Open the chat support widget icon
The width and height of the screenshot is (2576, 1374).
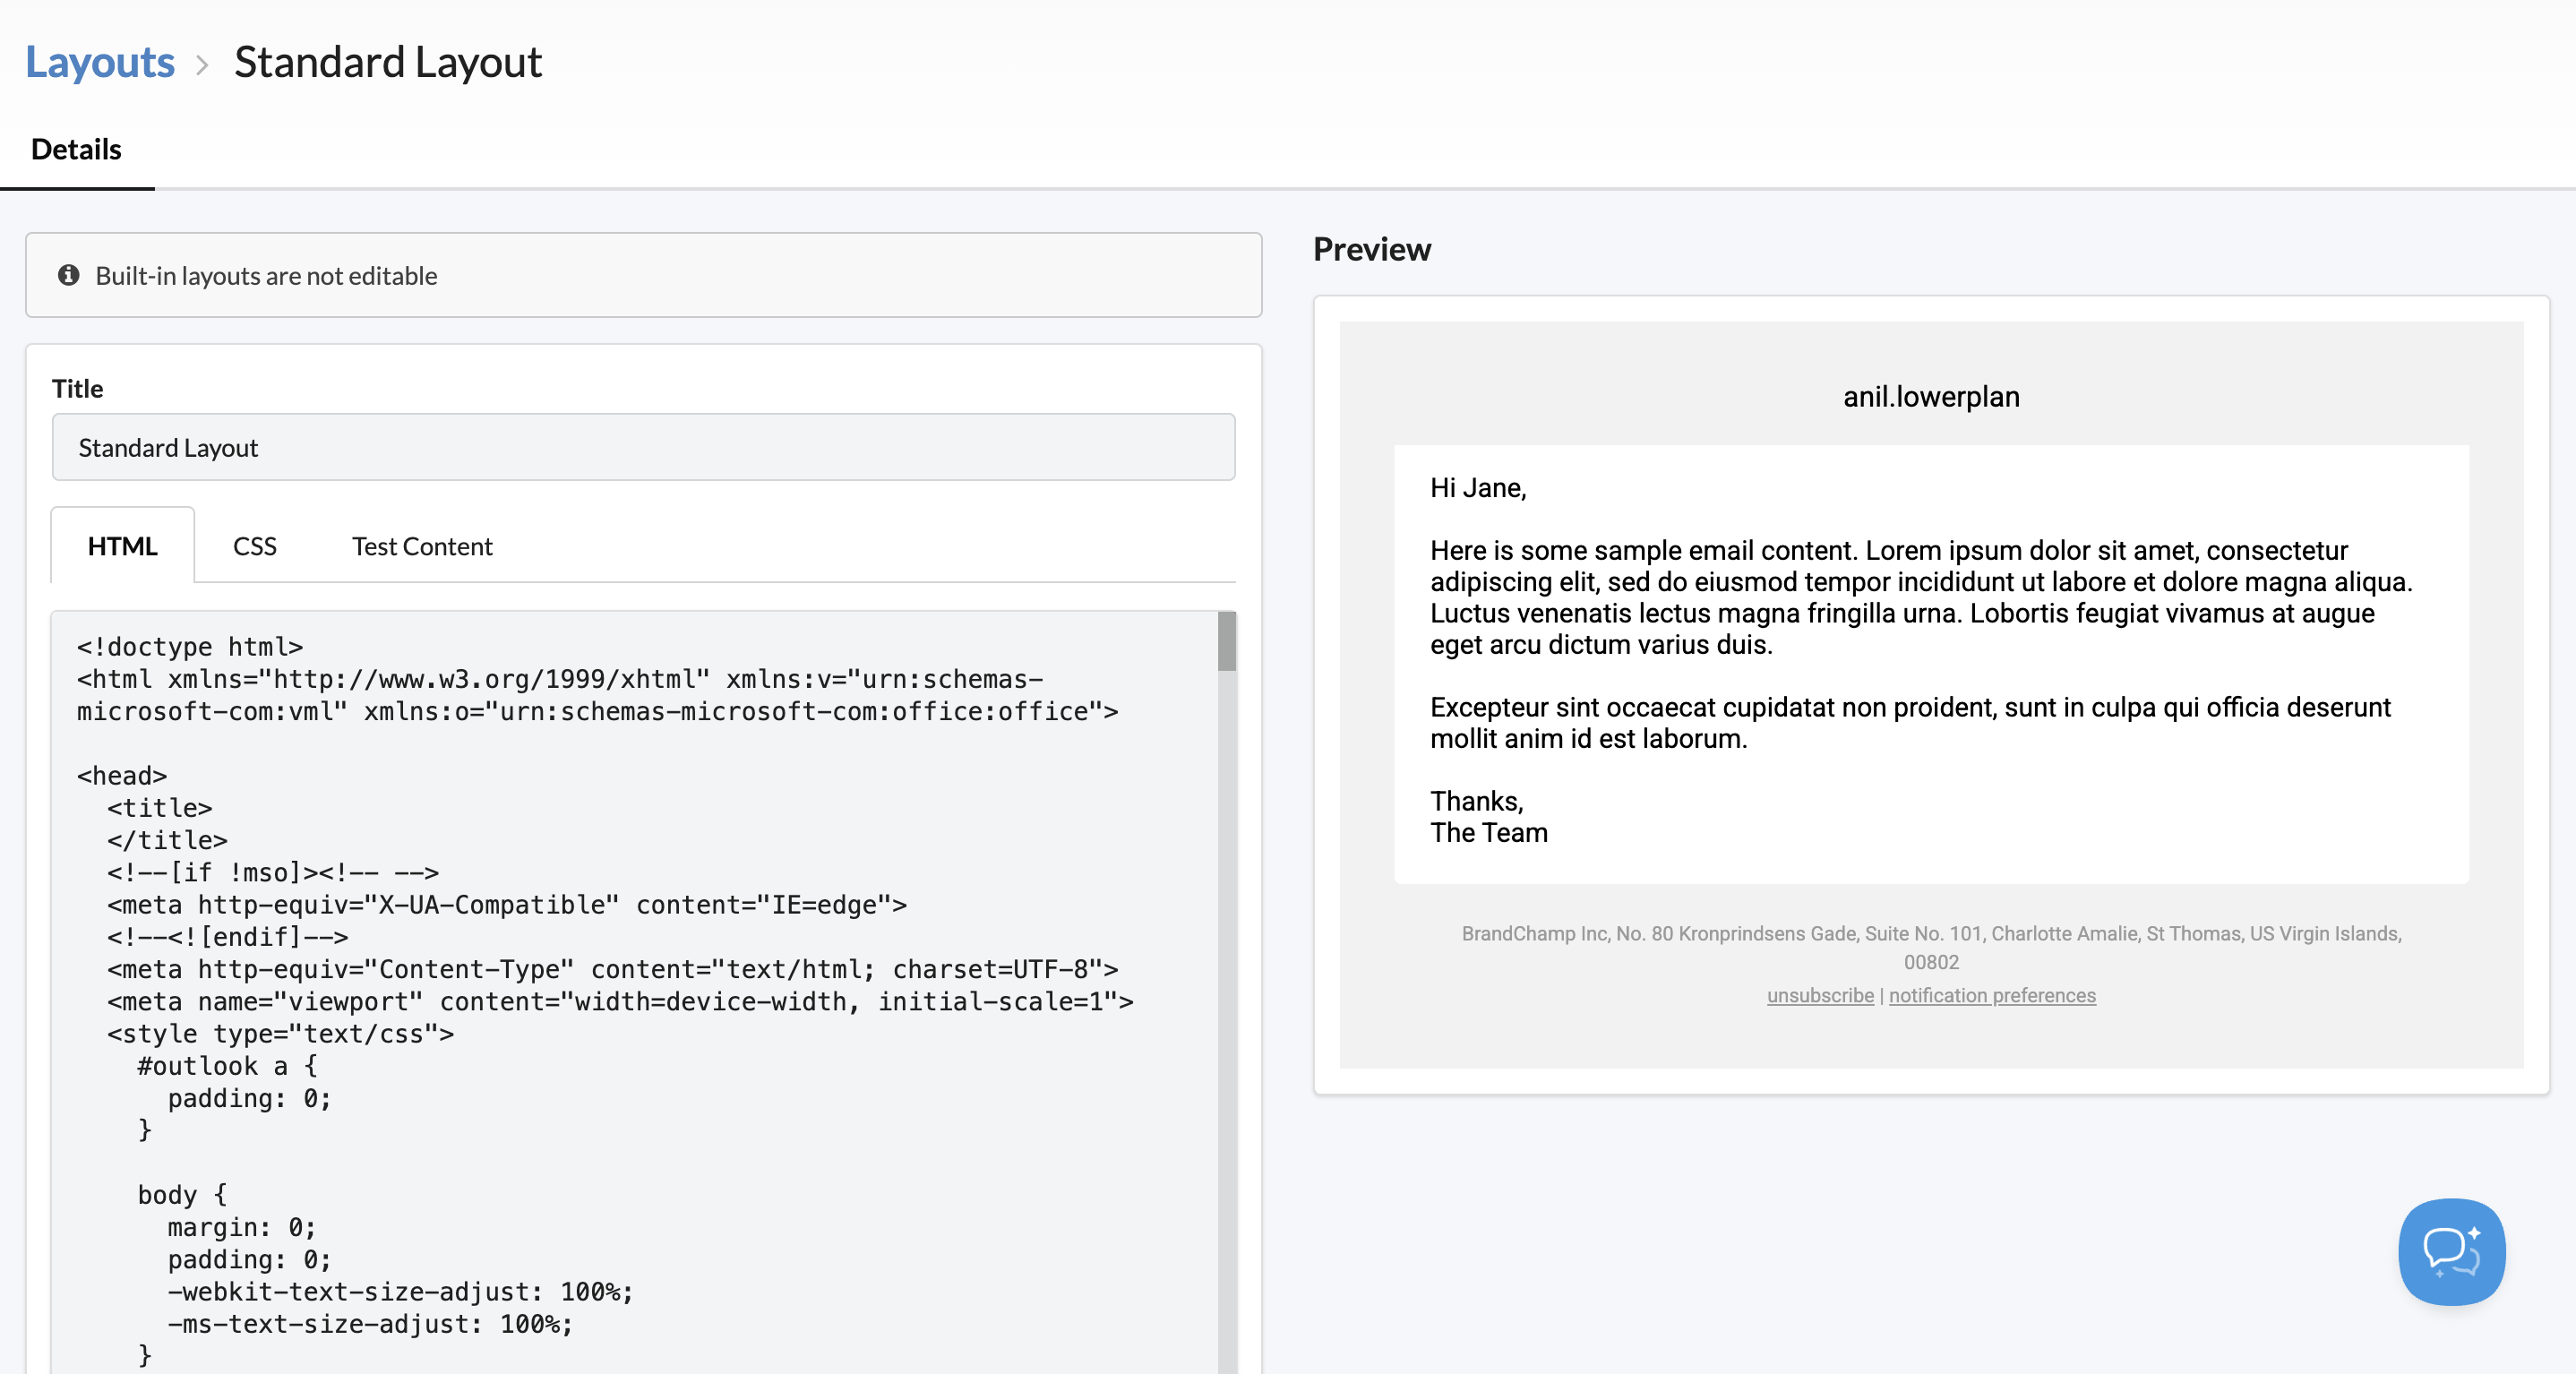pos(2451,1251)
